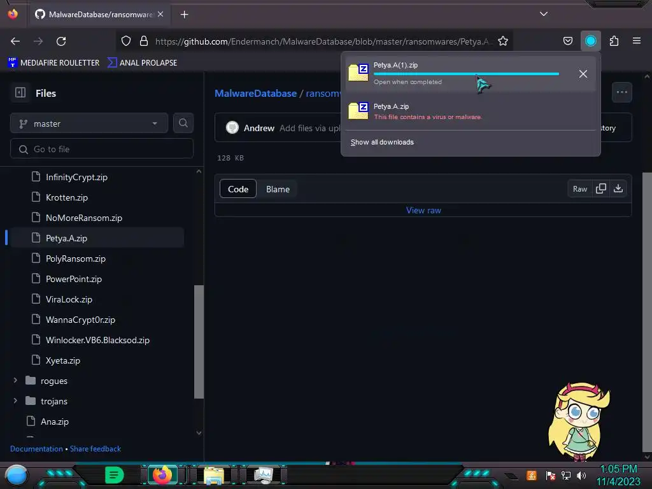652x489 pixels.
Task: Click the file tree scrollbar up arrow
Action: coord(199,171)
